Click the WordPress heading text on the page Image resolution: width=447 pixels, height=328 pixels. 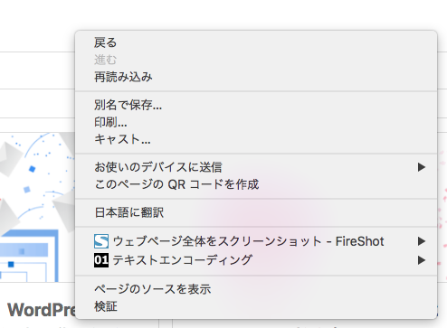point(42,310)
